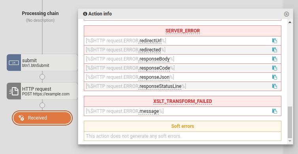
Task: Click the scrollbar down arrow
Action: (x=290, y=141)
